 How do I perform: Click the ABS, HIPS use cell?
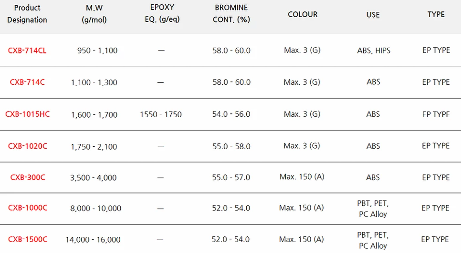(374, 51)
